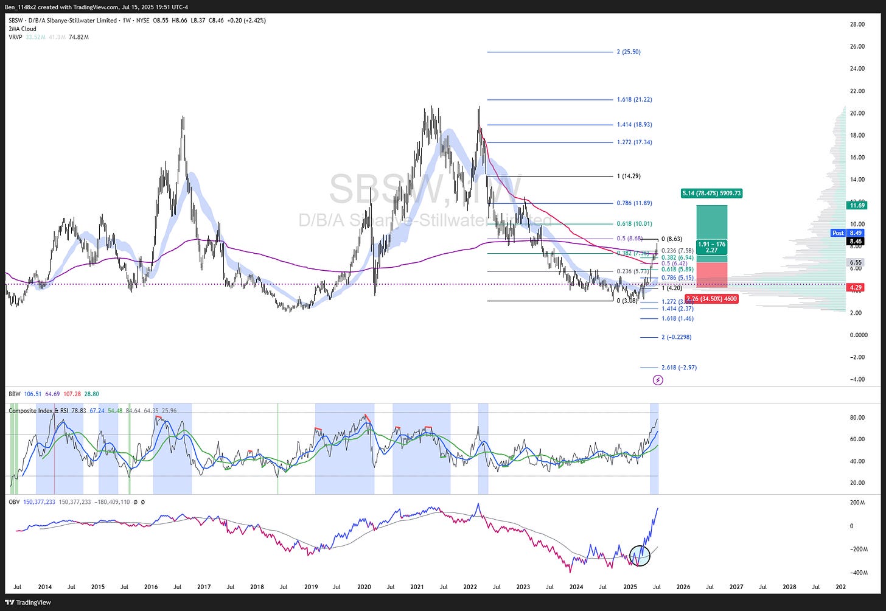Click the blue Post price tag
The width and height of the screenshot is (886, 611).
[x=838, y=233]
